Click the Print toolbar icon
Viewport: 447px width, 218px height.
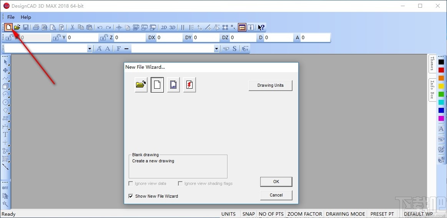[x=36, y=27]
